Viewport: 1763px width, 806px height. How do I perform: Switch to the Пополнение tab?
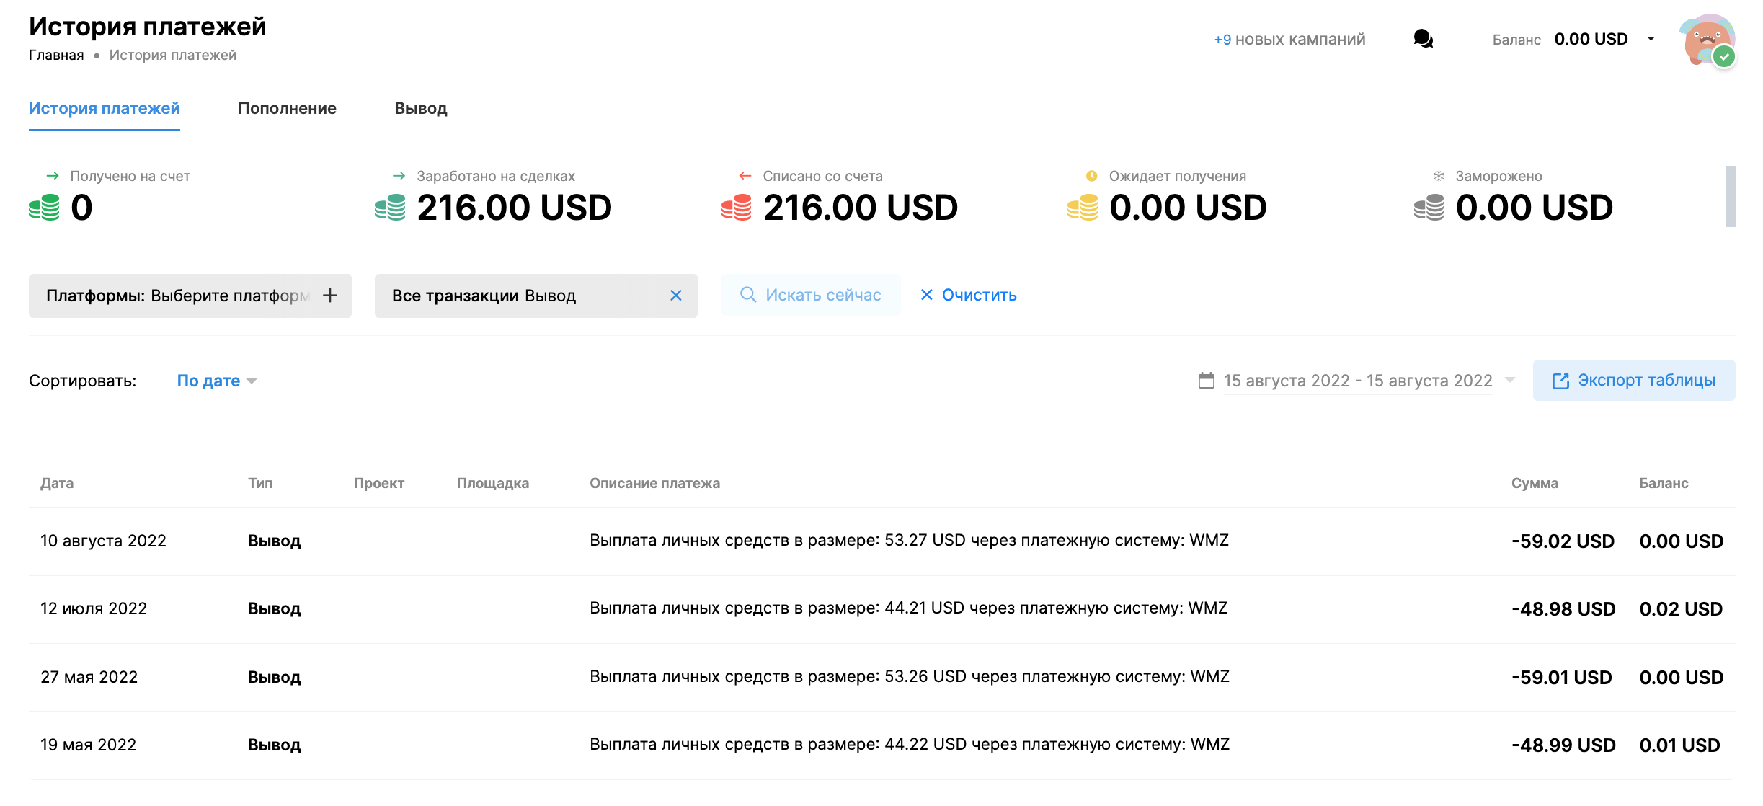coord(287,108)
